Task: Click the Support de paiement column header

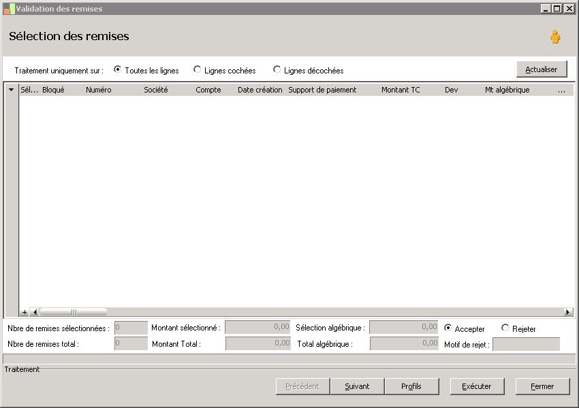Action: coord(322,90)
